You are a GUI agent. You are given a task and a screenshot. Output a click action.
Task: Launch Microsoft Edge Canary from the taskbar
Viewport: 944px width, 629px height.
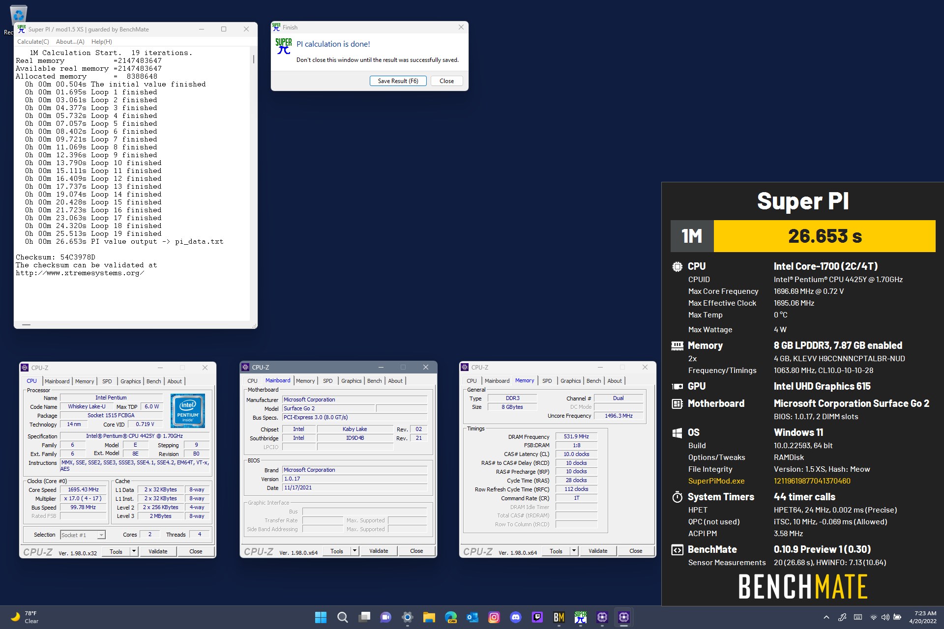451,617
